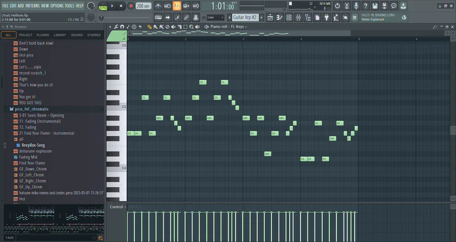The image size is (456, 242).
Task: Open the Control lane selector arrow
Action: pyautogui.click(x=125, y=207)
